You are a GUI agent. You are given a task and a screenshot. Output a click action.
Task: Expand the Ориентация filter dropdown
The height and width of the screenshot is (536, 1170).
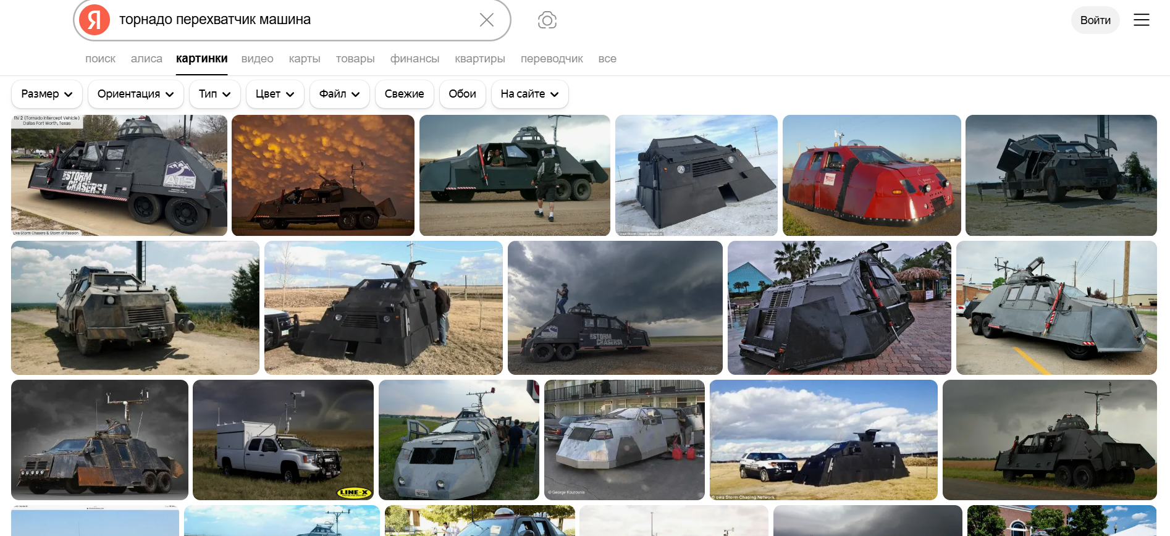tap(135, 94)
